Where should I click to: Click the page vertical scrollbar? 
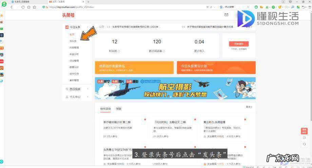coord(311,66)
